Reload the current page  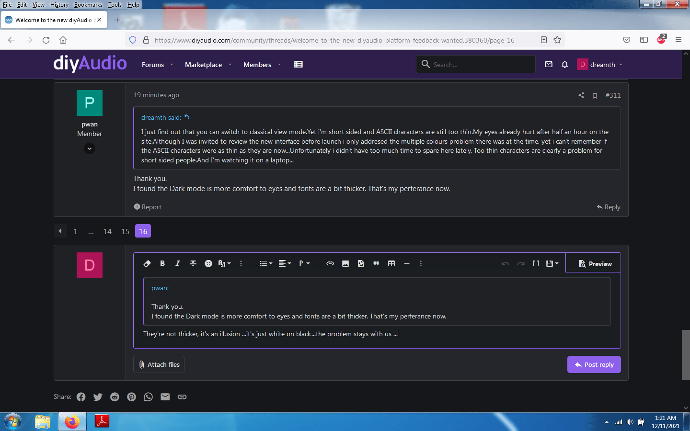click(46, 40)
